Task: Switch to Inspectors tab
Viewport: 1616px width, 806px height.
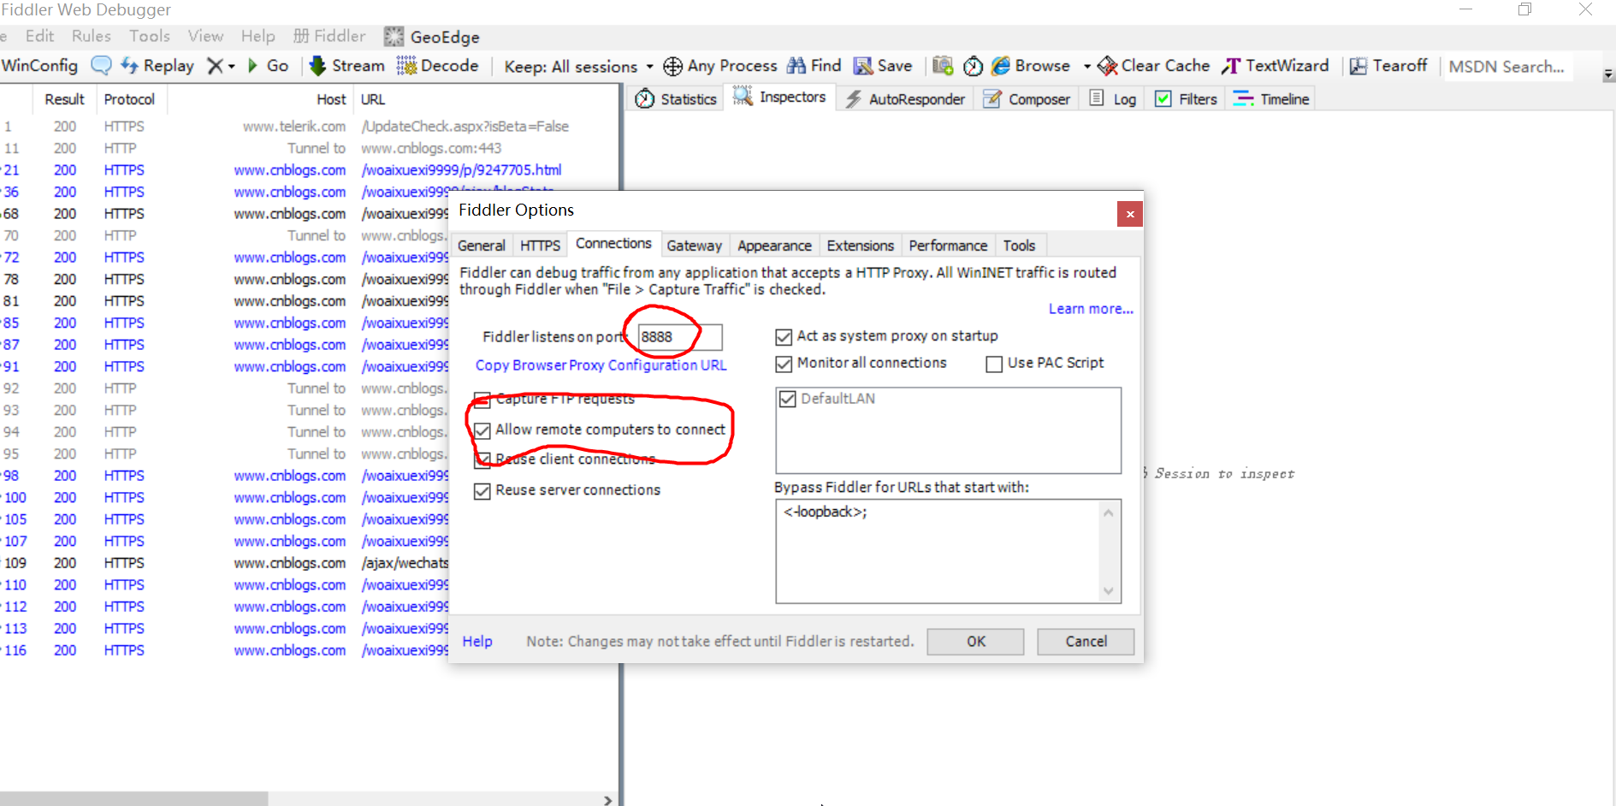Action: tap(780, 98)
